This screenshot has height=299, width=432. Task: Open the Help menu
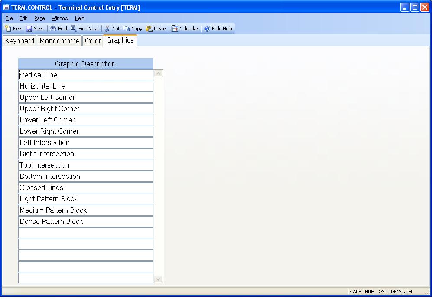pos(79,18)
